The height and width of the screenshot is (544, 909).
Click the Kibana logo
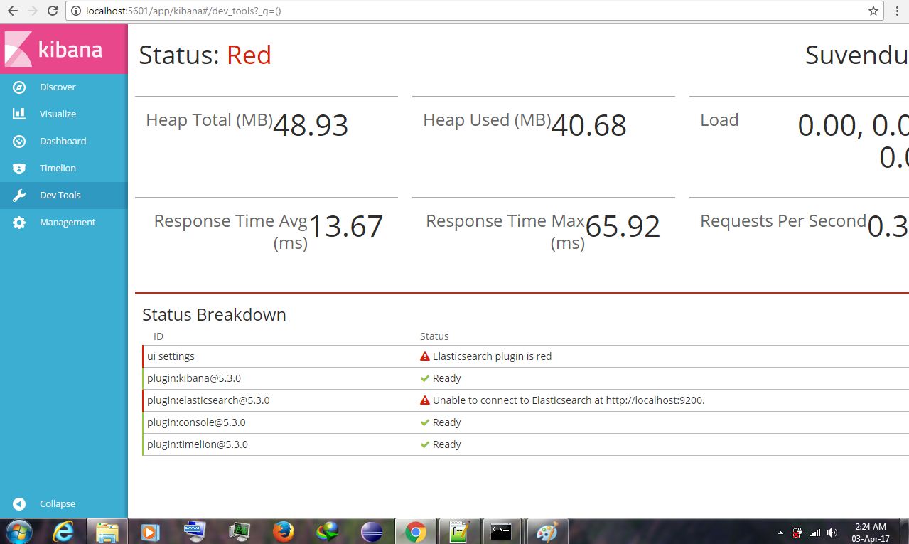tap(54, 49)
